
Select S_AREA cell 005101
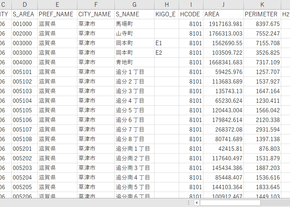click(x=24, y=72)
